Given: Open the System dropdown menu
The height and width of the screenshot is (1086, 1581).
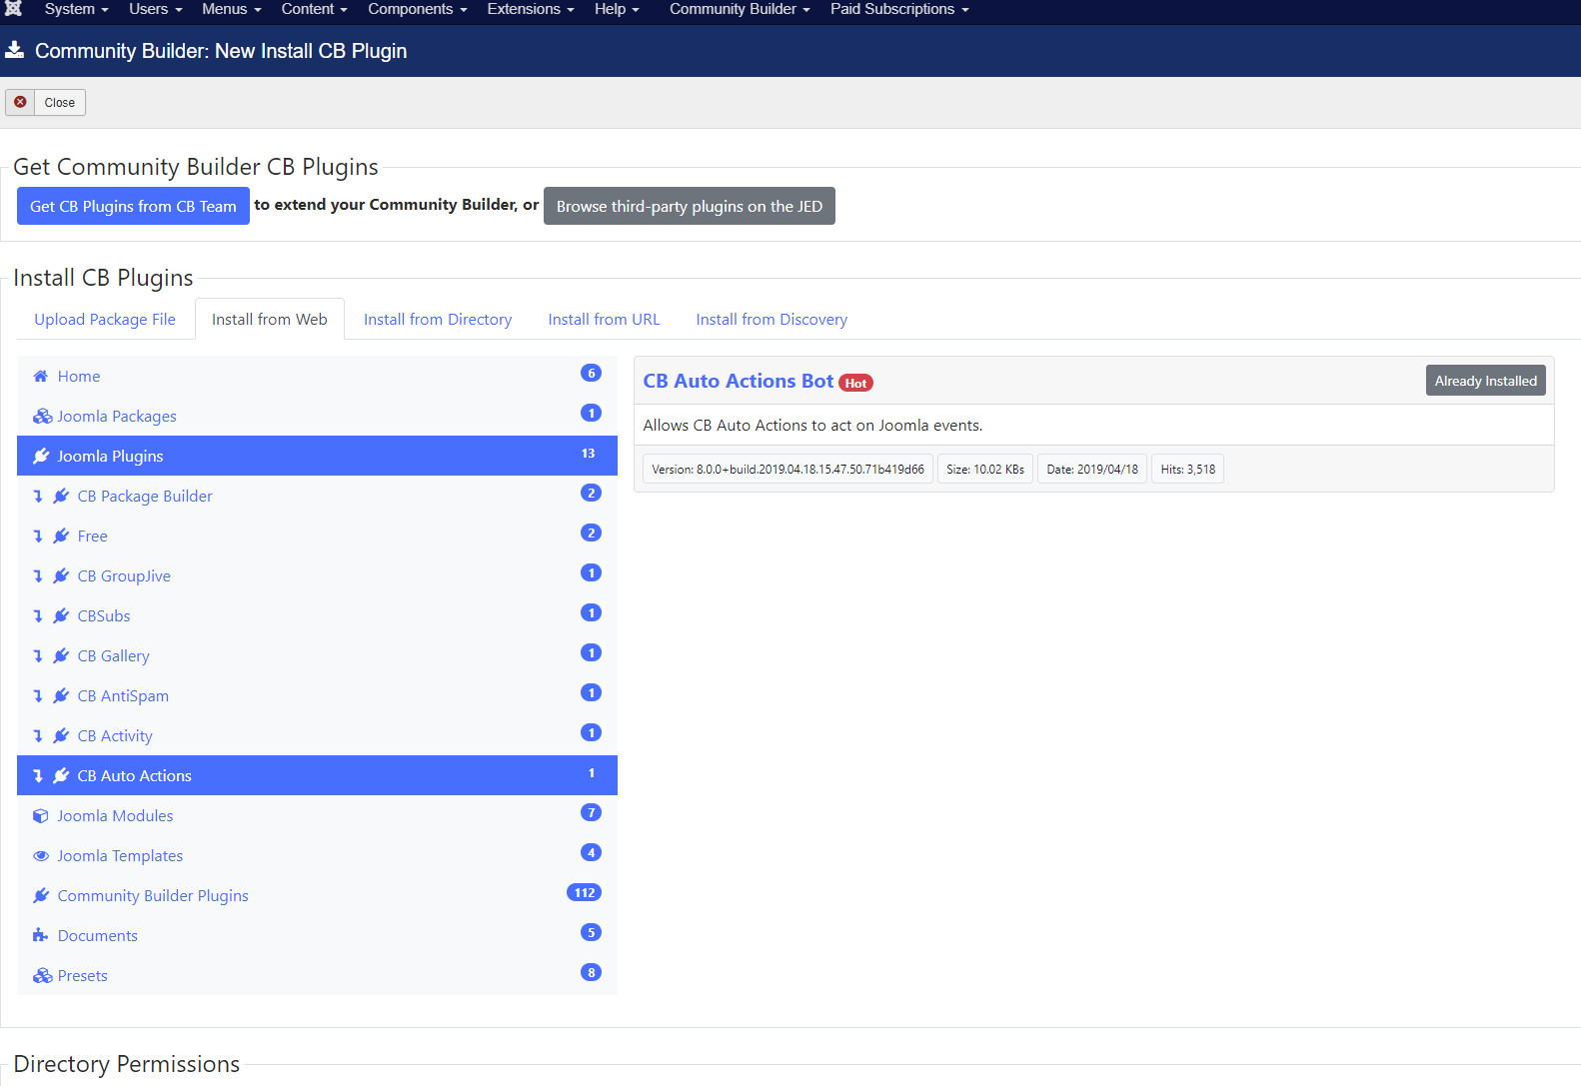Looking at the screenshot, I should pos(76,9).
